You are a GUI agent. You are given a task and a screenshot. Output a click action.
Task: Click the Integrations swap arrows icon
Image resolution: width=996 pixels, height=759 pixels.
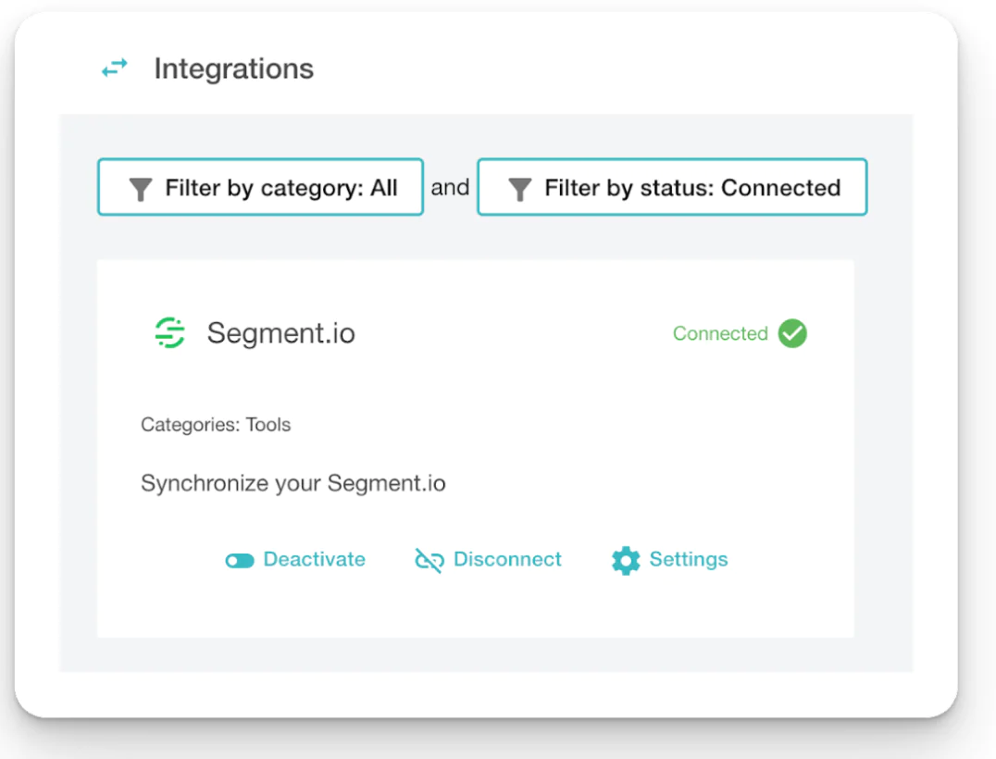pyautogui.click(x=114, y=68)
